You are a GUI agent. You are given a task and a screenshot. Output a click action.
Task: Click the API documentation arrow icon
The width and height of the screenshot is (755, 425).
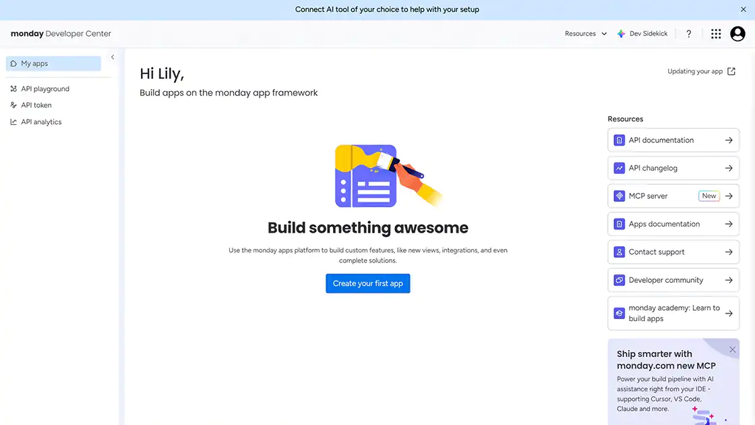click(x=729, y=140)
